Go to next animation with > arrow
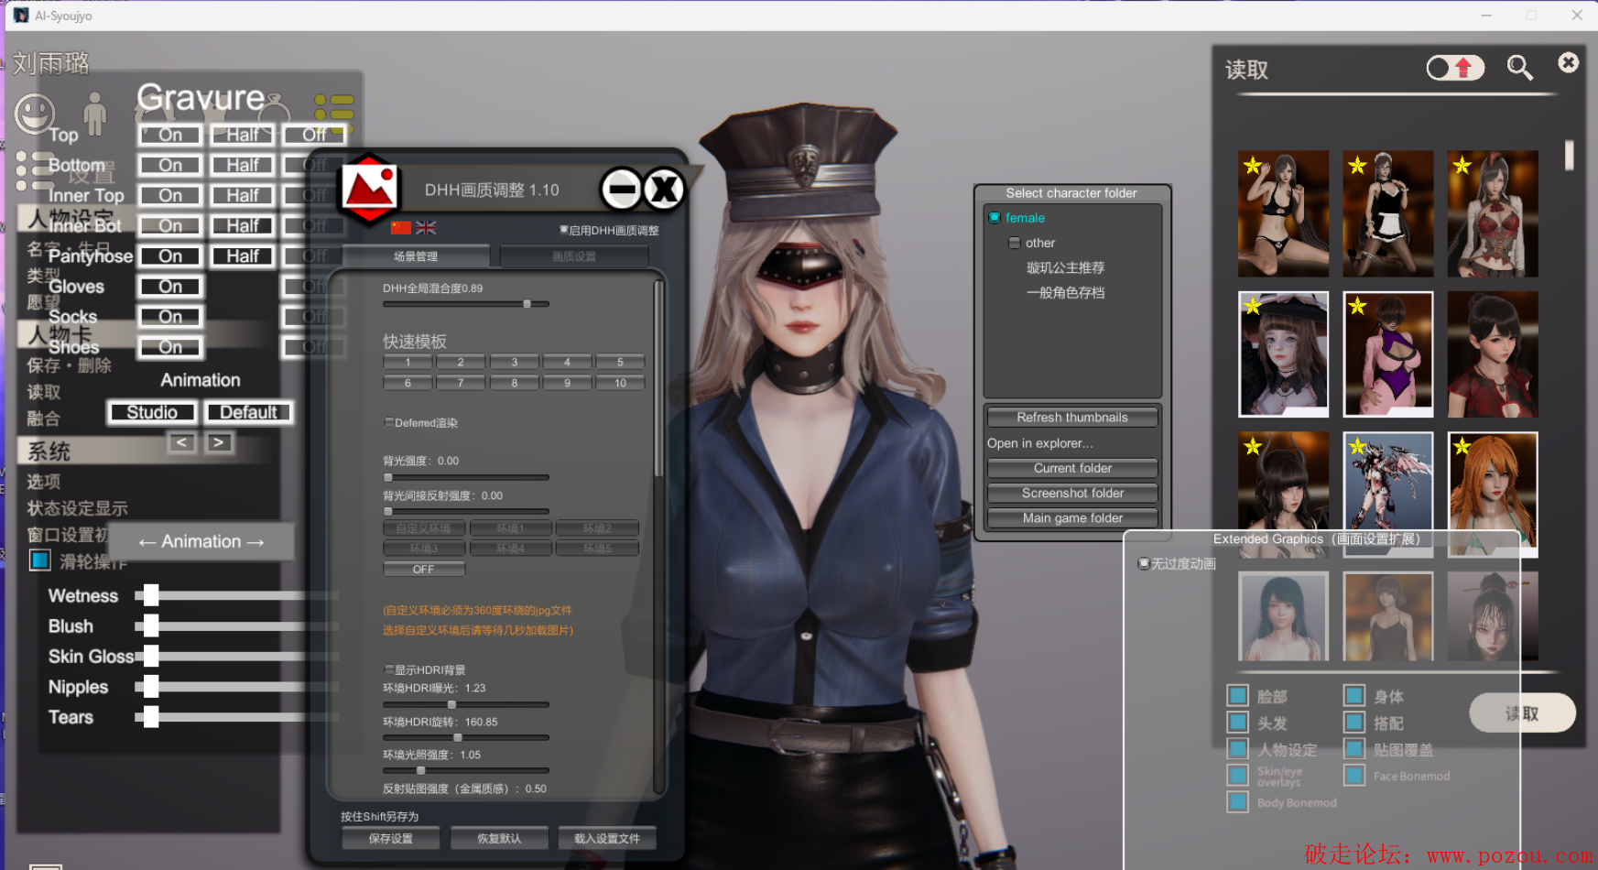This screenshot has height=870, width=1598. [218, 442]
